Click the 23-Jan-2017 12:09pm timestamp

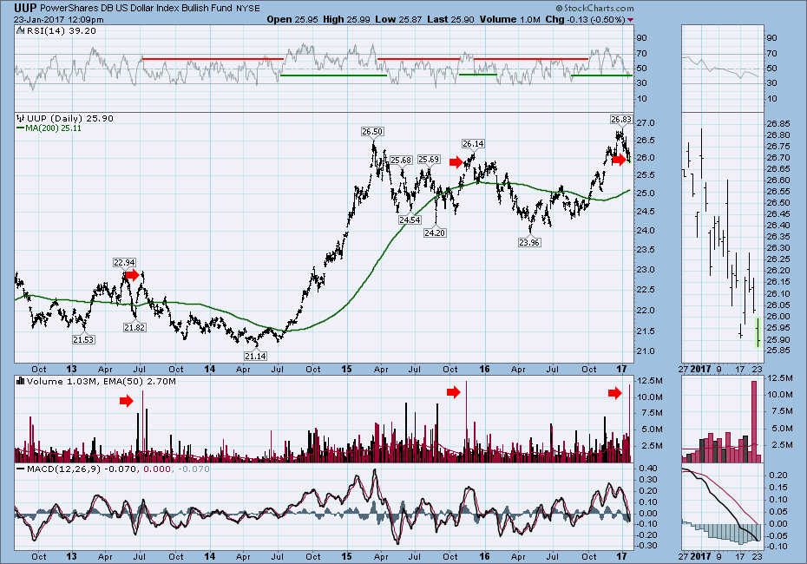(x=59, y=20)
